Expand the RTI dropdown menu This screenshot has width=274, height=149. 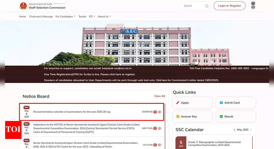click(92, 16)
